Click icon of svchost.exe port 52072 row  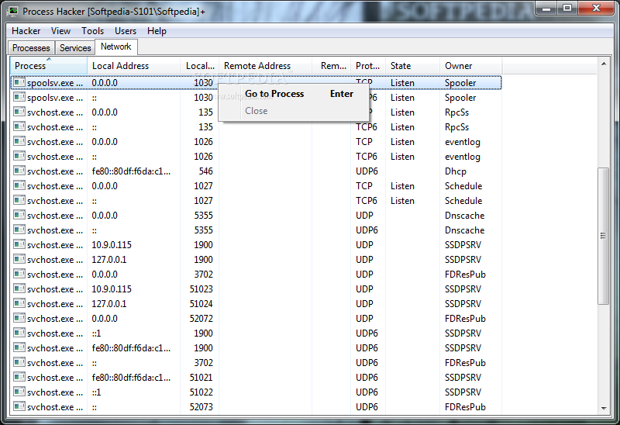point(19,318)
